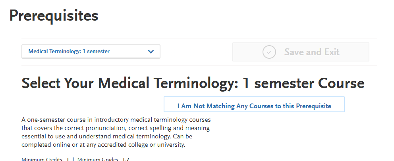Open the 'Medical Terminology: 1 semester' dropdown text

69,52
